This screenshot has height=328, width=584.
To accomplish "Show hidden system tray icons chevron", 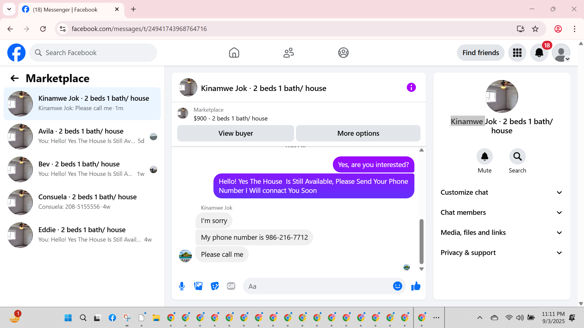I will [x=480, y=318].
